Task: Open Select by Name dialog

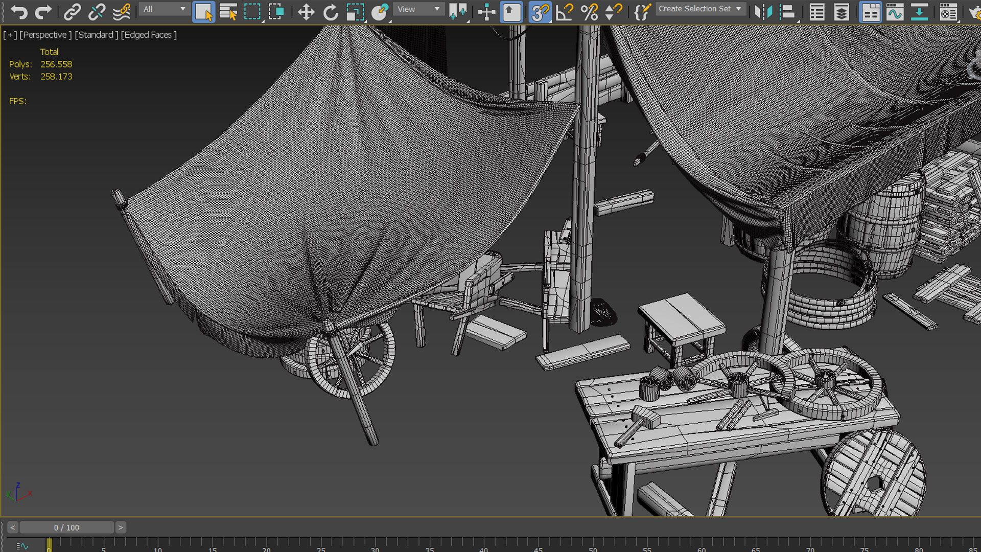Action: [x=228, y=12]
